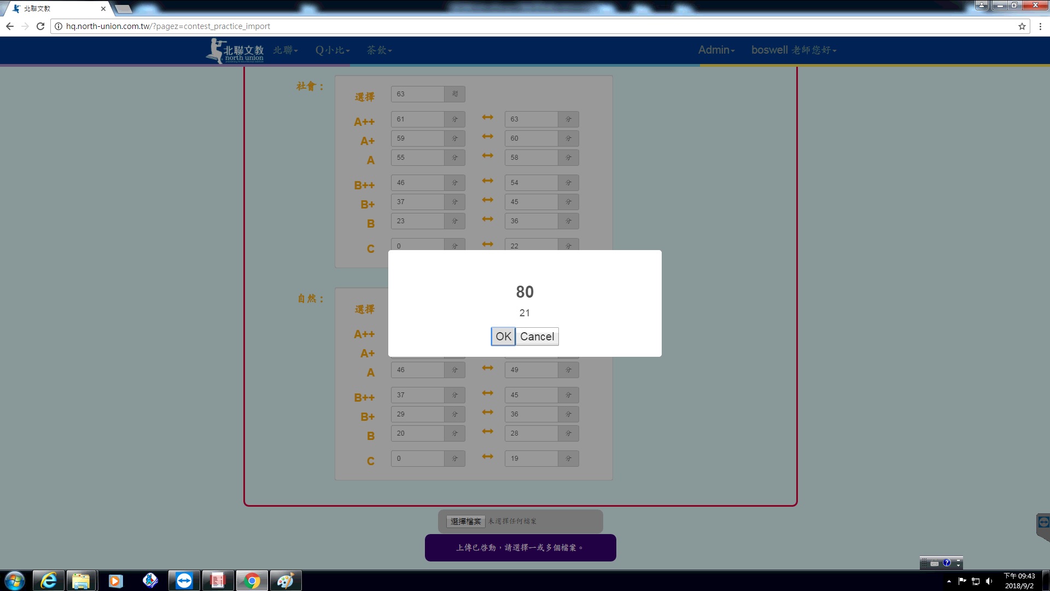Viewport: 1050px width, 591px height.
Task: Click North Union logo in navbar
Action: (x=235, y=50)
